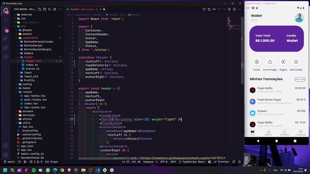The height and width of the screenshot is (174, 310).
Task: Expand the android folder
Action: point(26,14)
